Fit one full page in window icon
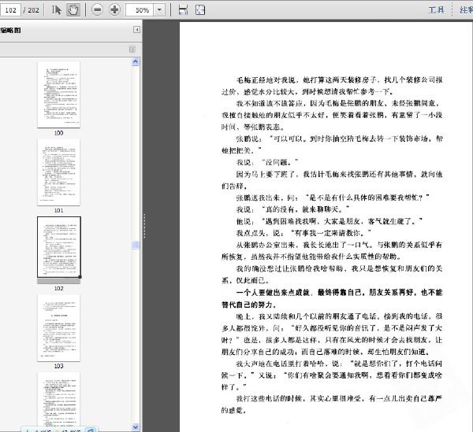This screenshot has height=432, width=473. pyautogui.click(x=200, y=10)
